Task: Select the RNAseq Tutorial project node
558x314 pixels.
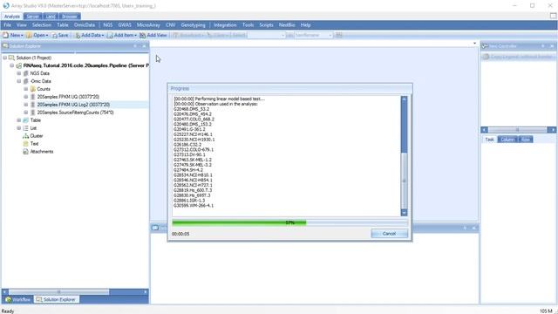Action: [x=85, y=65]
